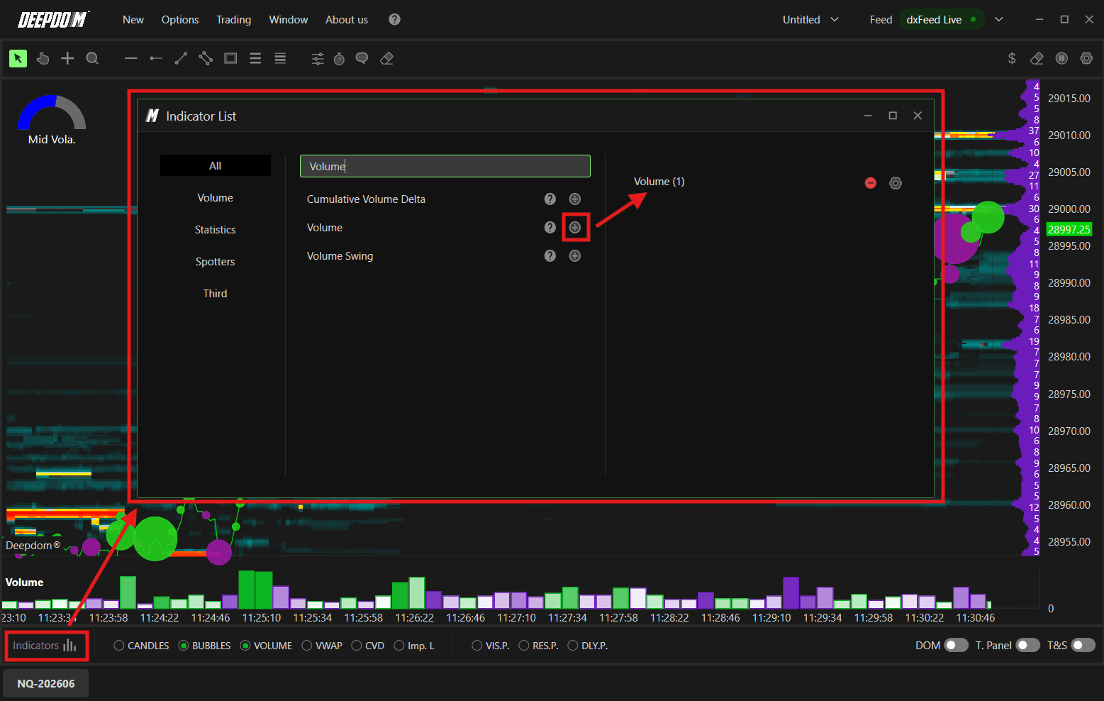Show help for the Volume indicator row
The width and height of the screenshot is (1104, 701).
point(550,228)
